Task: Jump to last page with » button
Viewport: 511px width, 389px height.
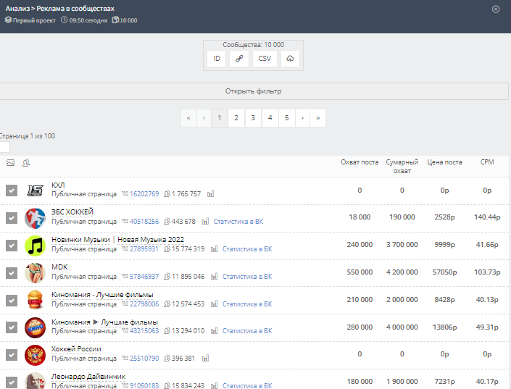Action: coord(318,118)
